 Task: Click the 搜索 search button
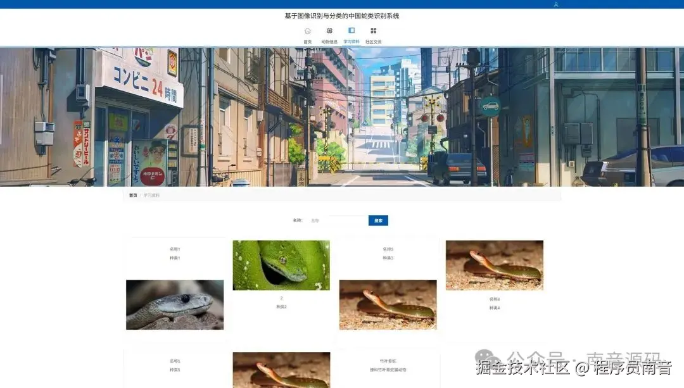tap(378, 220)
